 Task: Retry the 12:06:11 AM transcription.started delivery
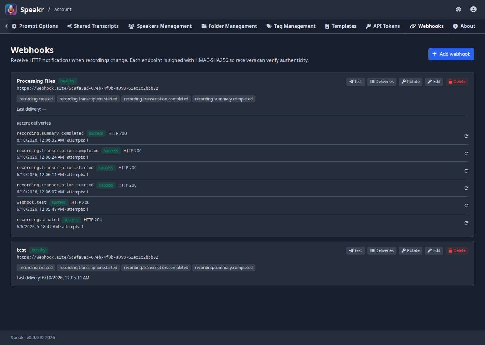[x=466, y=171]
